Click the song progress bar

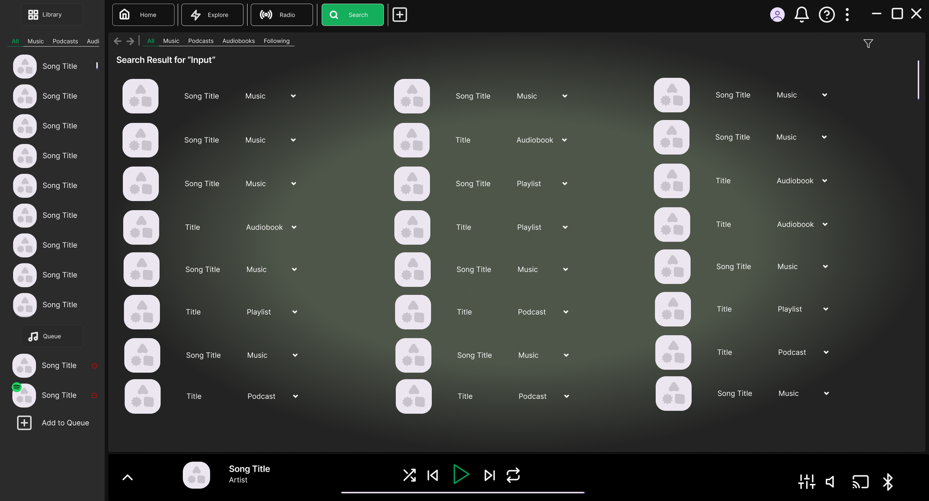point(463,492)
